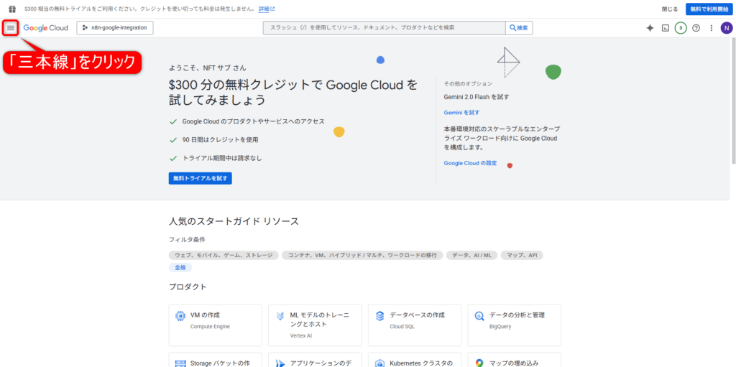
Task: Open the Gemini を試す link
Action: [x=461, y=113]
